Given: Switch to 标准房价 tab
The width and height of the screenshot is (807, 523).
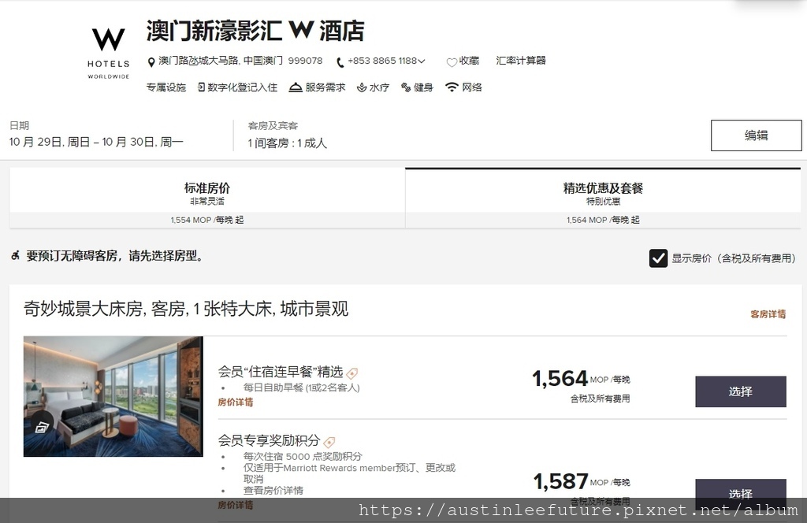Looking at the screenshot, I should tap(207, 198).
